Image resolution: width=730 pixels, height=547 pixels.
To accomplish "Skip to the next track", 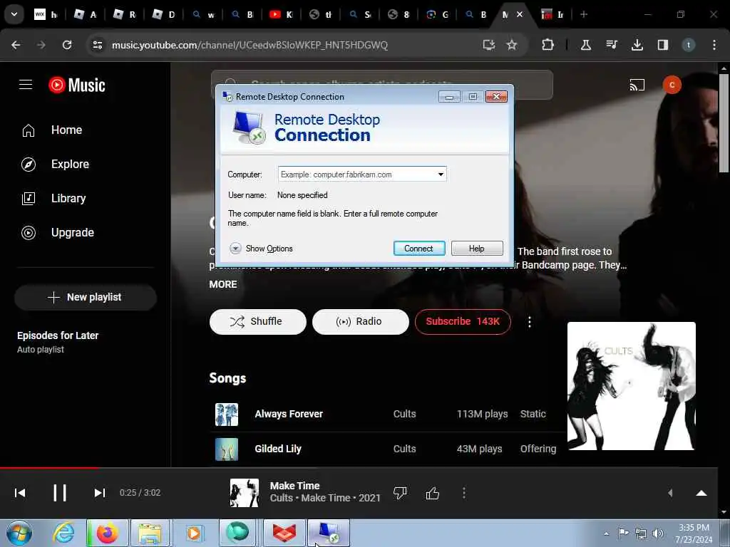I will [x=100, y=493].
